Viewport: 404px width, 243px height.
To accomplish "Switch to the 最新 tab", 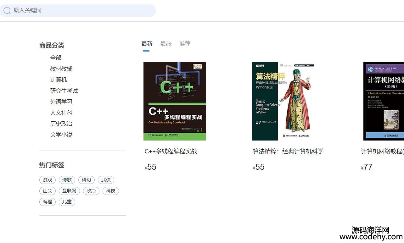I will pos(147,44).
